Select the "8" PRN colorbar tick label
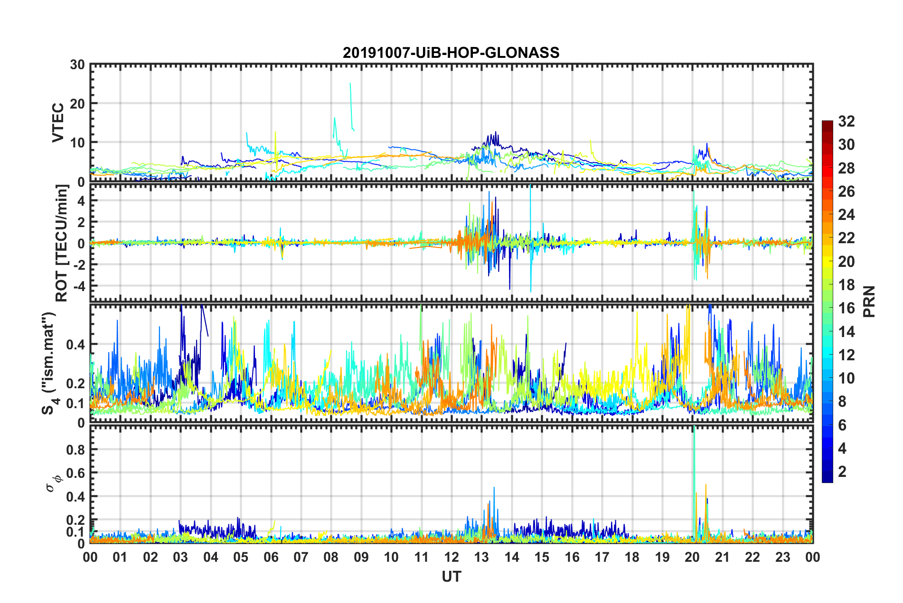The image size is (903, 603). (x=842, y=402)
